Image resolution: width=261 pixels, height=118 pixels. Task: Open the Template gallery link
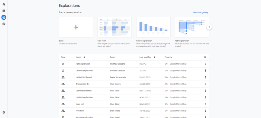(201, 12)
